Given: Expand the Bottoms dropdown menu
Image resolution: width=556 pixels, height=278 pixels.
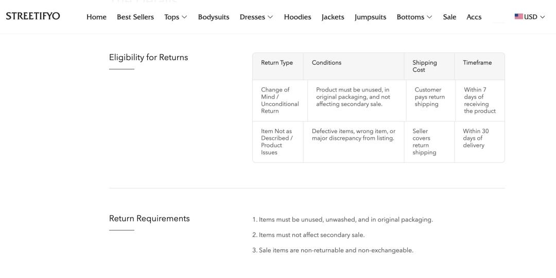Looking at the screenshot, I should 414,17.
